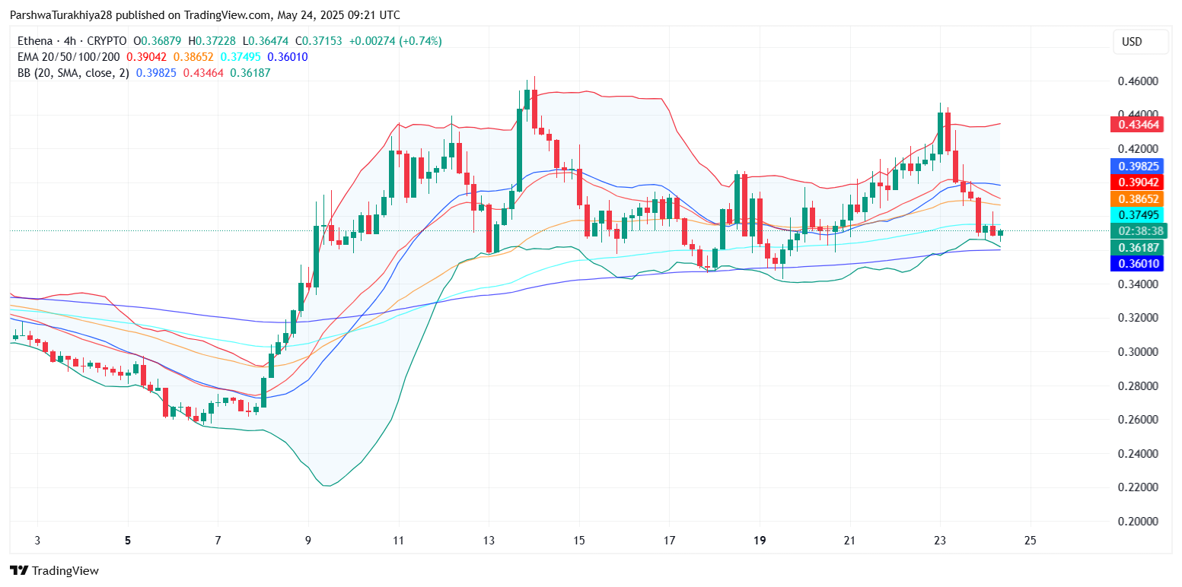
Task: Click the blue 0.39825 price axis label
Action: tap(1139, 166)
